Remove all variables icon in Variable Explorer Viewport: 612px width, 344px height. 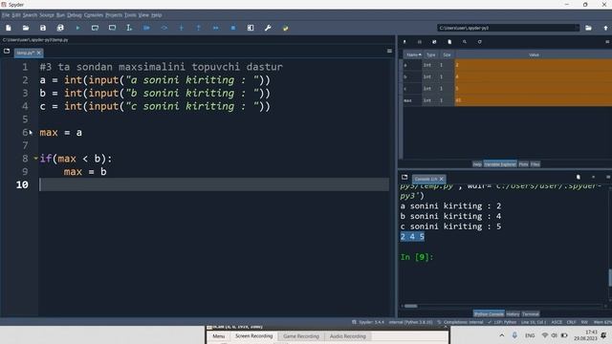coord(449,42)
